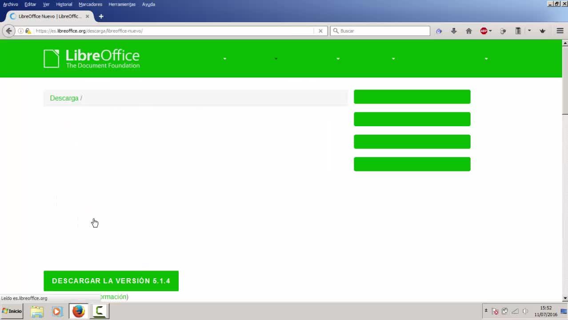Open the Herramientas menu
The height and width of the screenshot is (320, 568).
coord(122,4)
